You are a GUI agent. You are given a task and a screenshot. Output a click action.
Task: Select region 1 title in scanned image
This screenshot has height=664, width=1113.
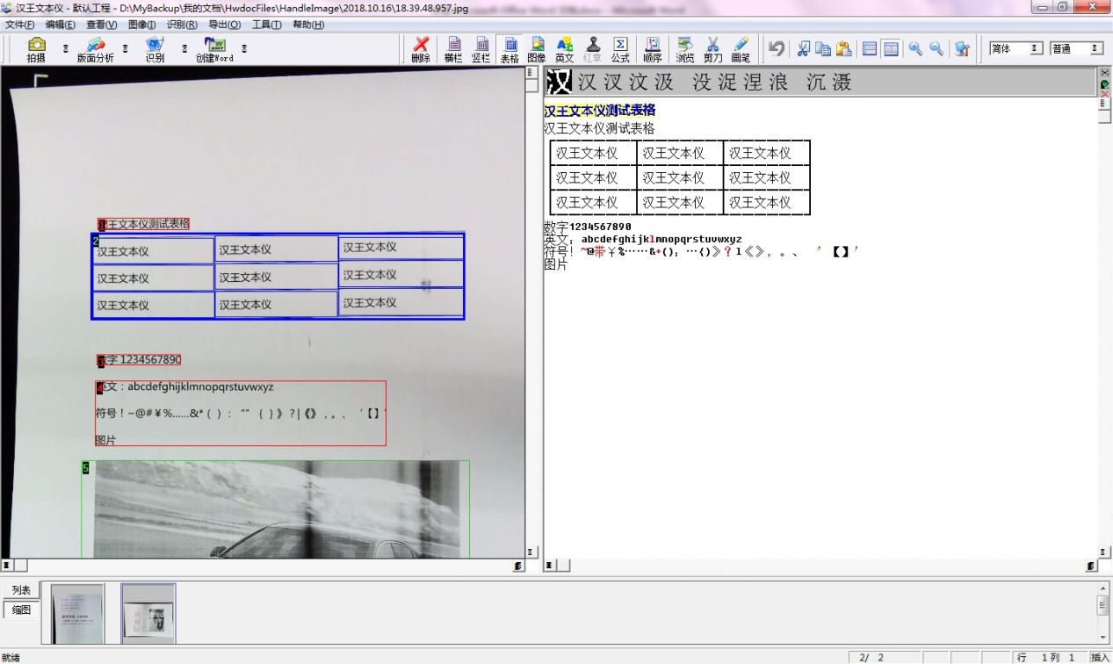pyautogui.click(x=143, y=224)
